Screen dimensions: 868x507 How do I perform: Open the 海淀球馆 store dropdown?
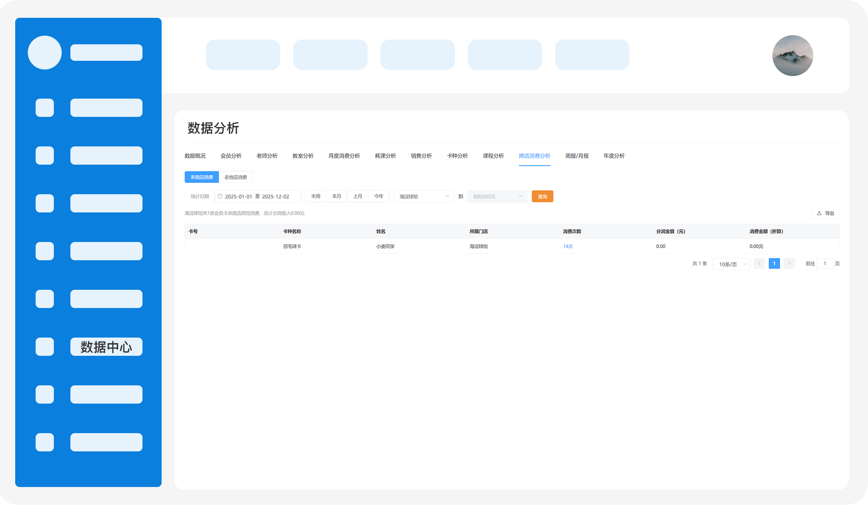click(x=424, y=197)
